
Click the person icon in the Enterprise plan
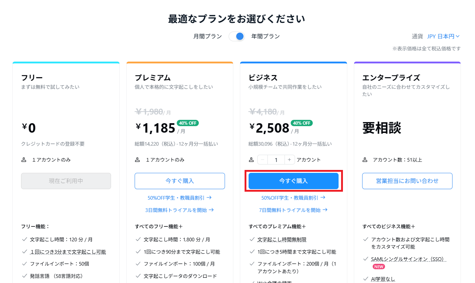tap(365, 160)
